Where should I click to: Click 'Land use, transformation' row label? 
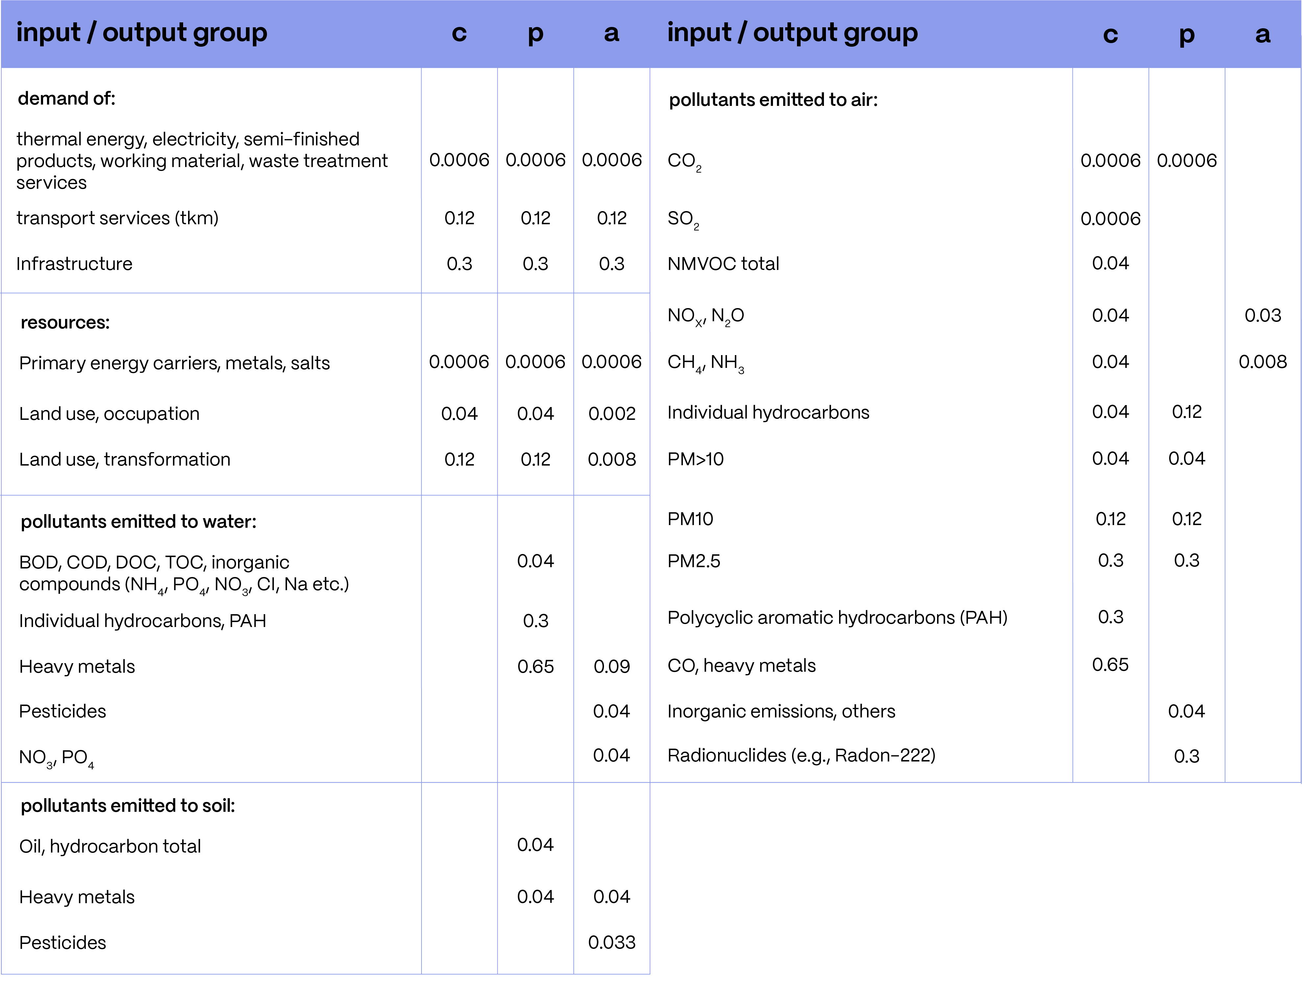[x=124, y=460]
